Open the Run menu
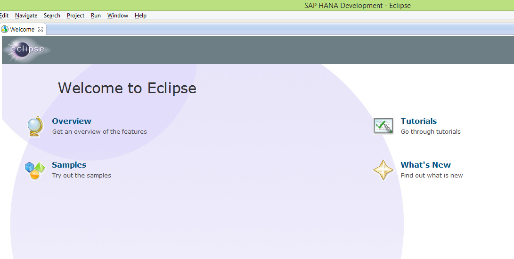The image size is (514, 259). click(96, 16)
